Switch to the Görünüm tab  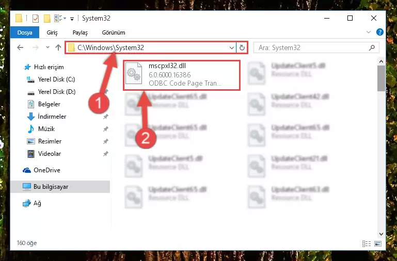[x=114, y=32]
